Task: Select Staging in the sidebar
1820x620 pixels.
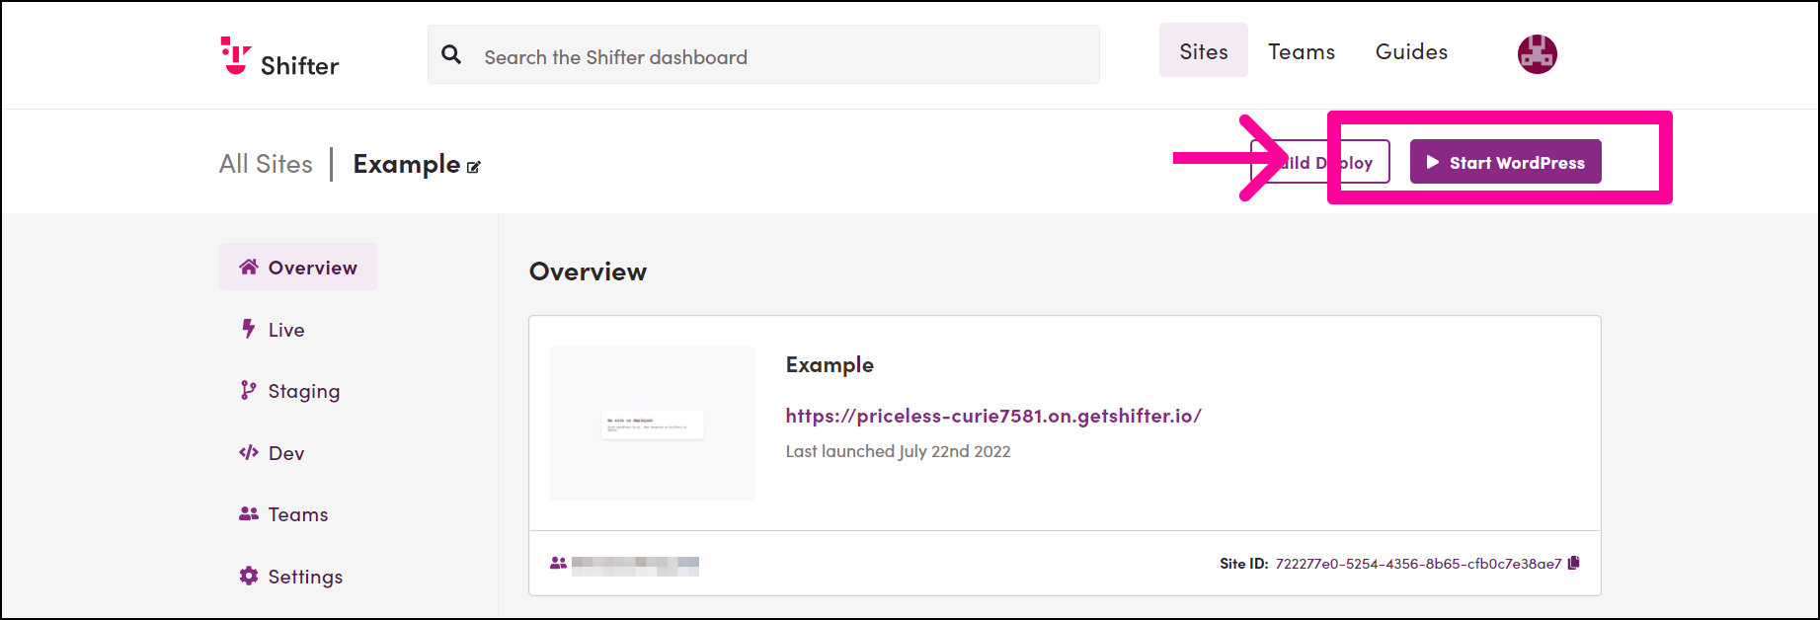Action: (x=289, y=391)
